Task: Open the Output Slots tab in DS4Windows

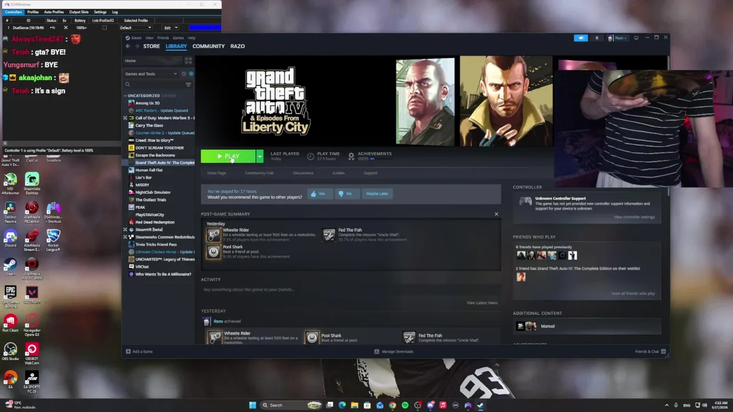Action: [x=79, y=12]
